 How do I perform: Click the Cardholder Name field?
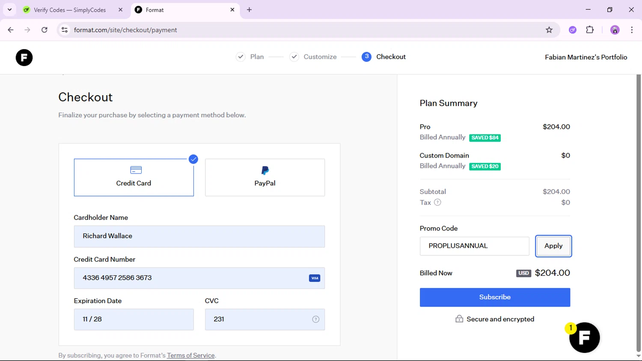coord(199,236)
